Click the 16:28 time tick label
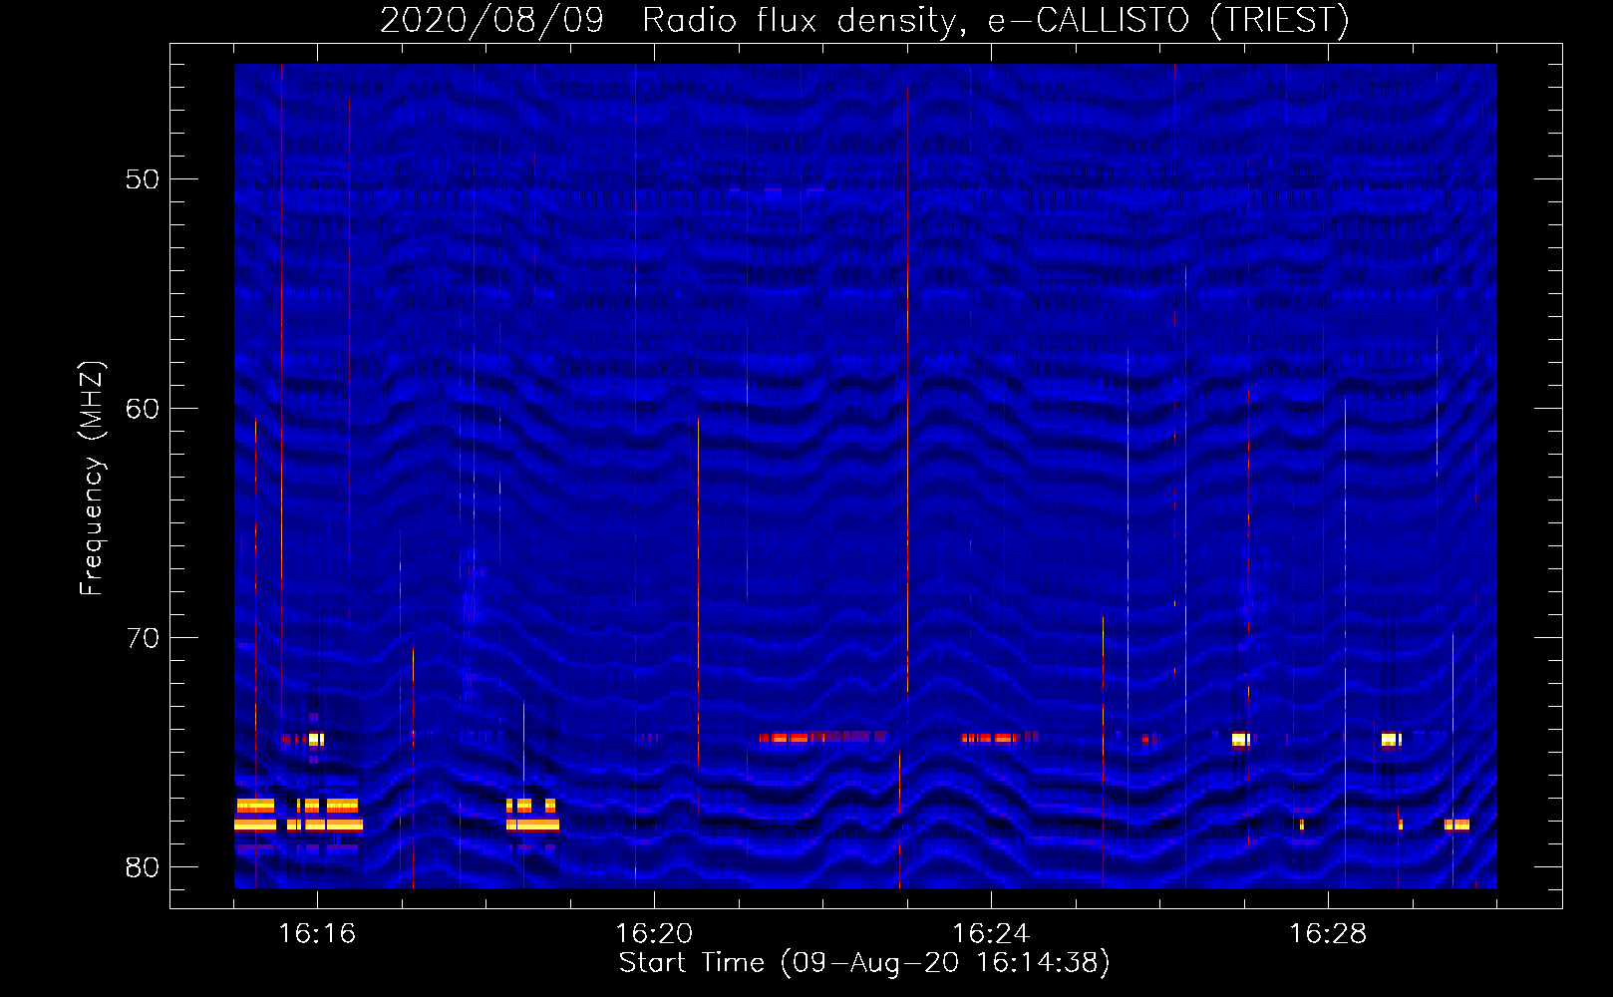The height and width of the screenshot is (997, 1613). (1328, 934)
